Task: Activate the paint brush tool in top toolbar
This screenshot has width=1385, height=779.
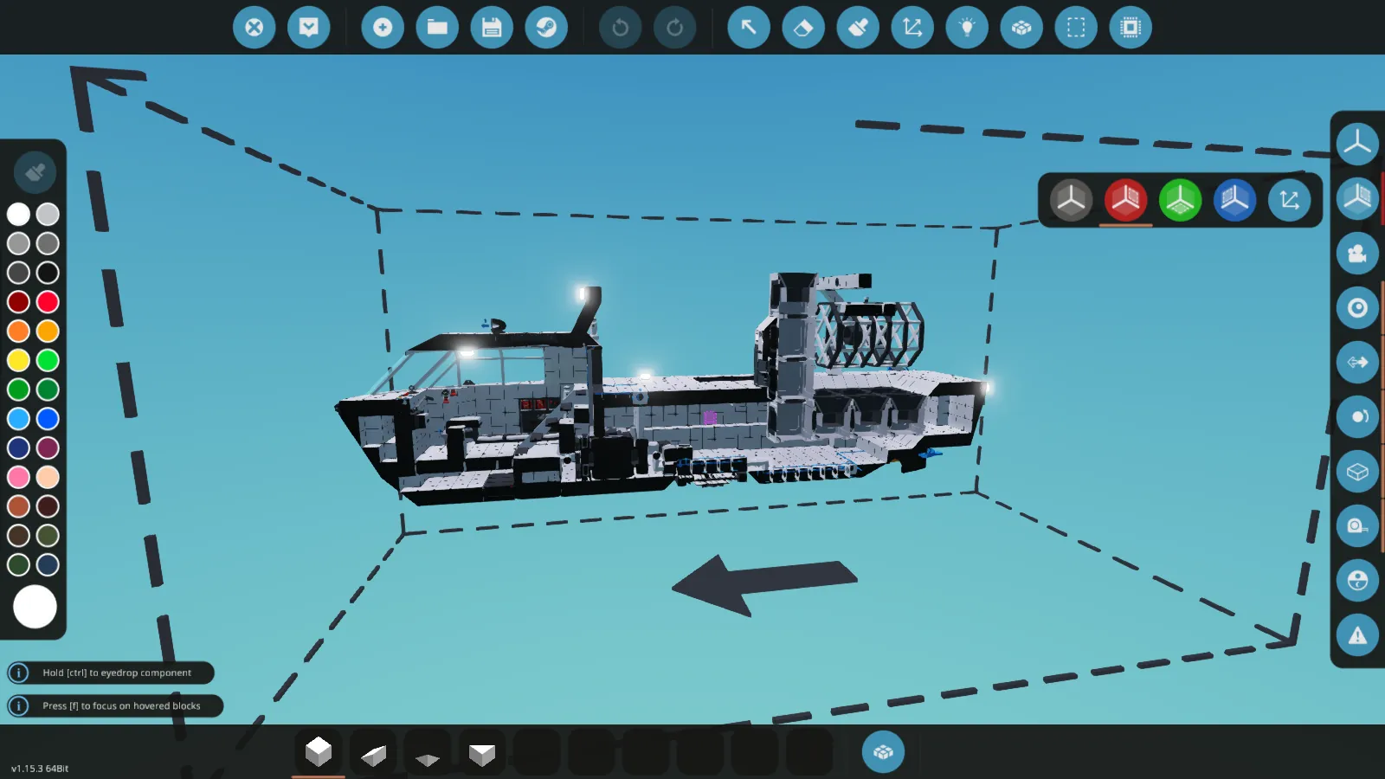Action: (858, 28)
